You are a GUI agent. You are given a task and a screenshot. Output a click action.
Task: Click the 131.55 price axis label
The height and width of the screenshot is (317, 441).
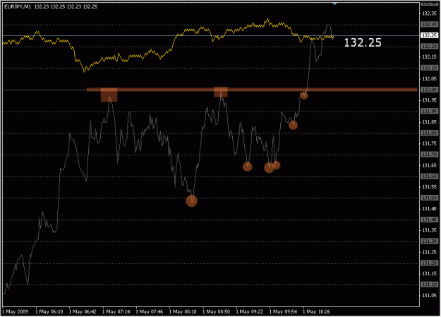point(430,187)
